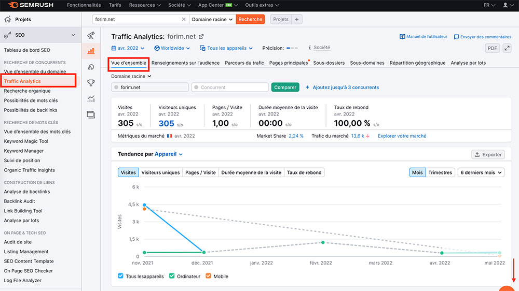Open Fonctionnalités in top menu
Viewport: 519px width, 291px height.
84,5
